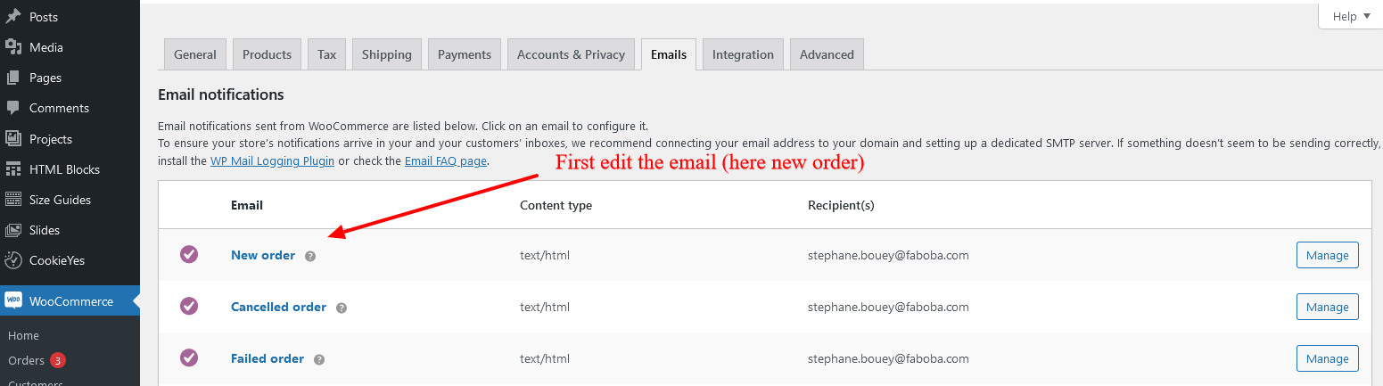
Task: Click the help question mark beside Cancelled order
Action: (x=342, y=308)
